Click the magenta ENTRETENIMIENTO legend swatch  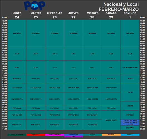coord(55,135)
